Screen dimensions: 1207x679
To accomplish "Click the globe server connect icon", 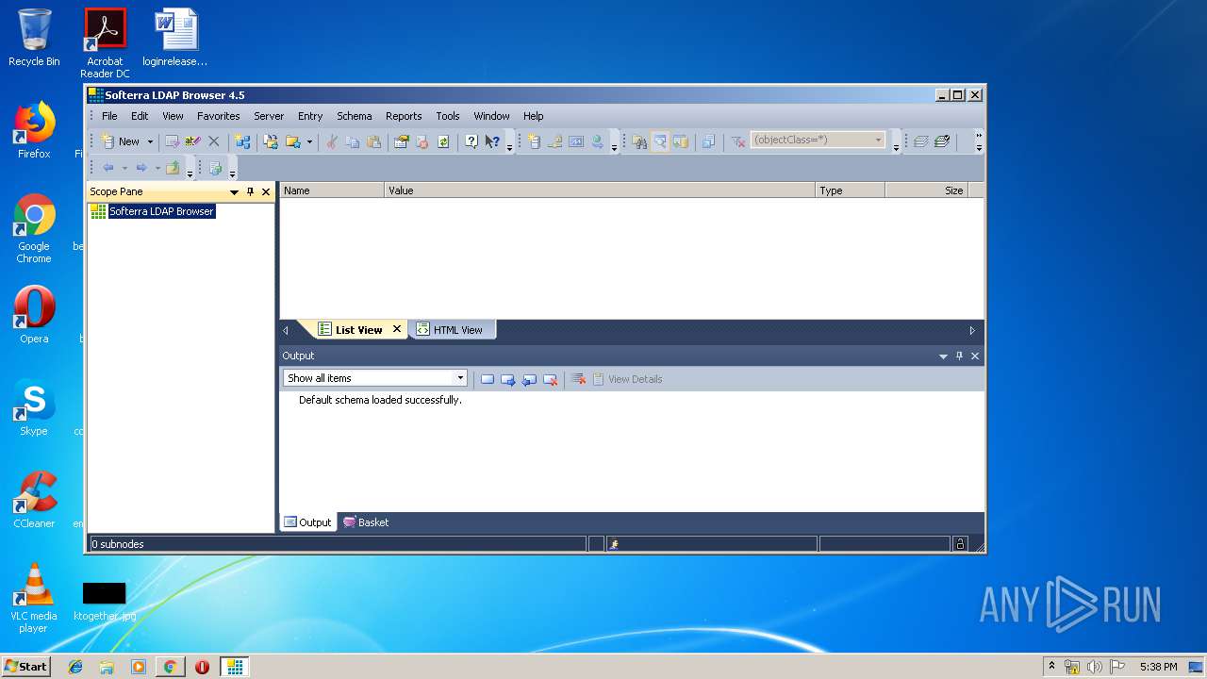I will tap(597, 141).
